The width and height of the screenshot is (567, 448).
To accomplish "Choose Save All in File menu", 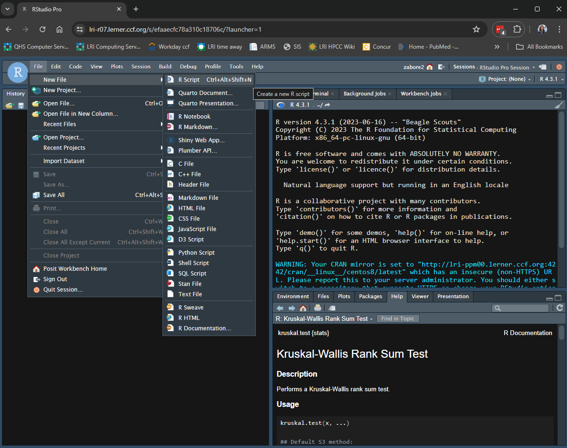I will (95, 195).
